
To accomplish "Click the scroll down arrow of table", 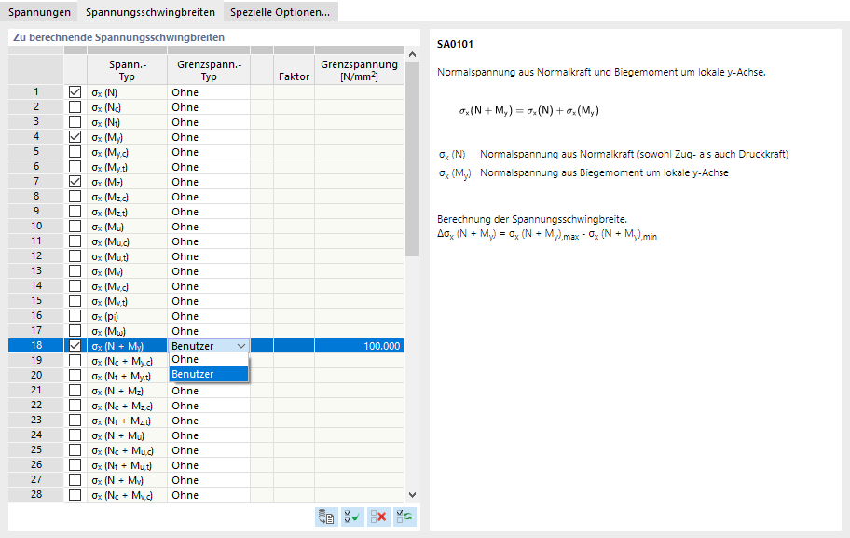I will [x=413, y=495].
